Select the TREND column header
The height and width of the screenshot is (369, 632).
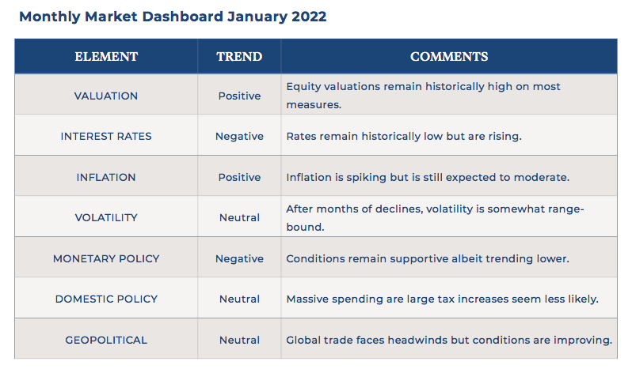pyautogui.click(x=239, y=57)
